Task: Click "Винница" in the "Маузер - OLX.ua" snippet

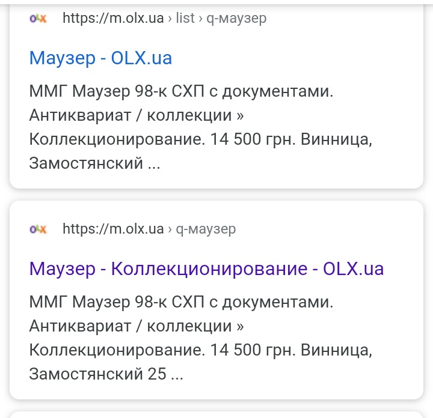Action: tap(337, 139)
